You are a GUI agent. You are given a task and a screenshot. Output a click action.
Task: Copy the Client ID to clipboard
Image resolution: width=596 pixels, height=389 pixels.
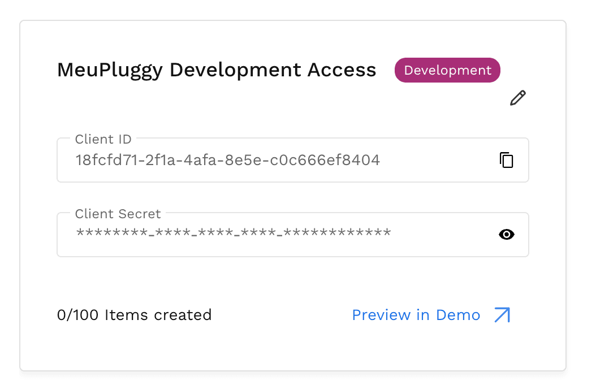point(506,160)
